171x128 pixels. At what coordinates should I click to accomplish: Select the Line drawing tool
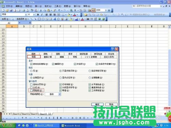(31, 19)
